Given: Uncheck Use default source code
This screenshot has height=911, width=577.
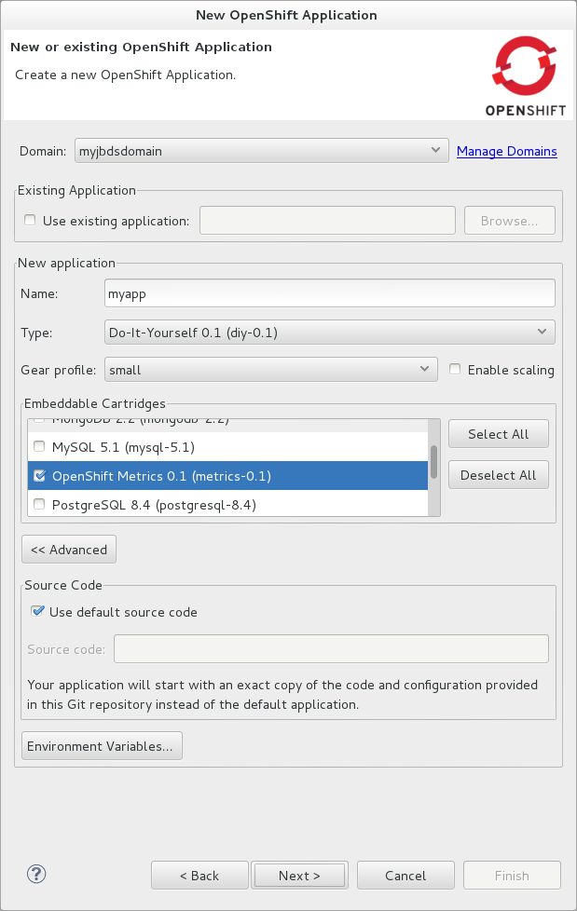Looking at the screenshot, I should (x=37, y=612).
